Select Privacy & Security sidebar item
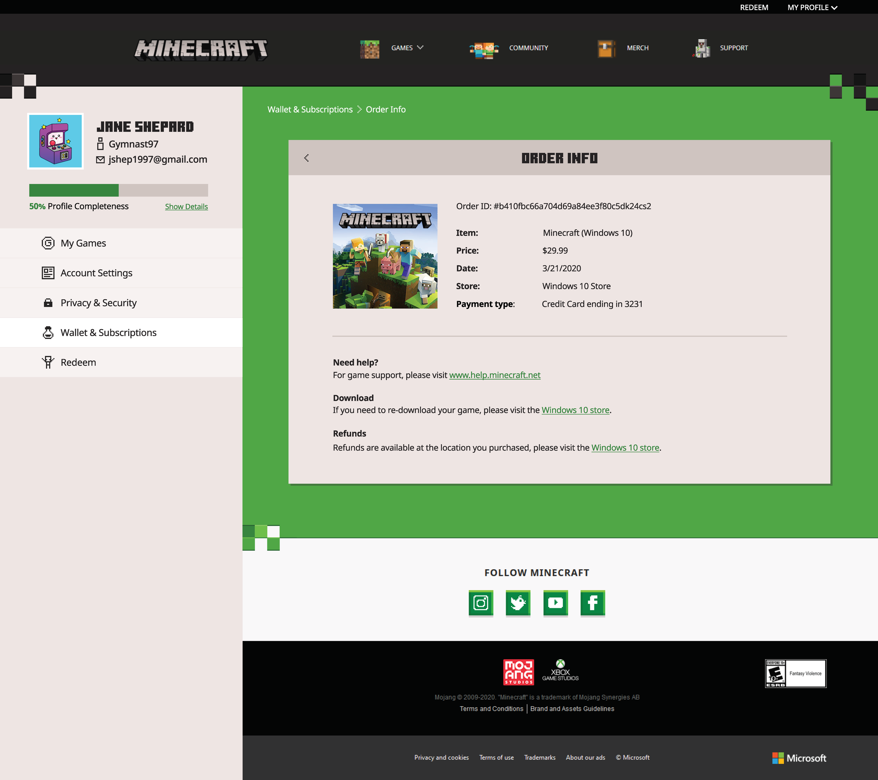 tap(98, 303)
